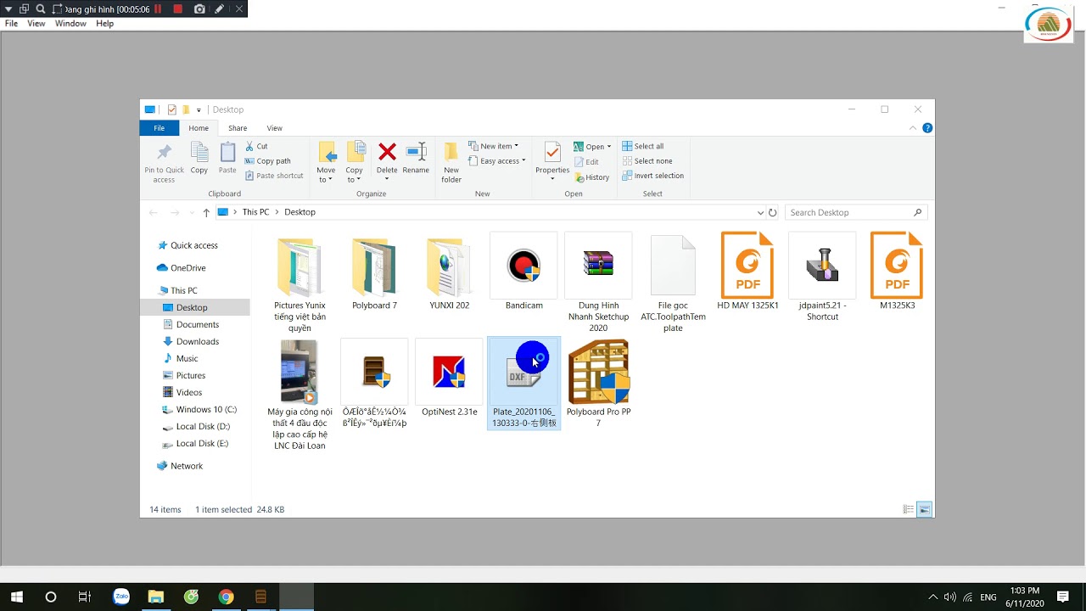The image size is (1086, 611).
Task: Cut the selected file with Cut
Action: [256, 146]
